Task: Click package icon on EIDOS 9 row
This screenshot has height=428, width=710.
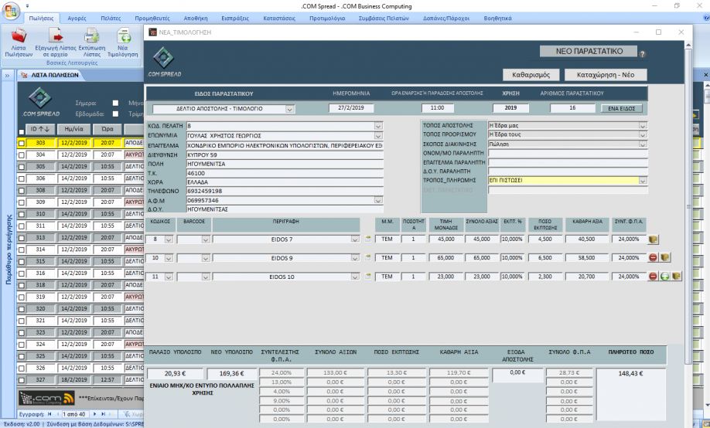Action: coord(664,258)
